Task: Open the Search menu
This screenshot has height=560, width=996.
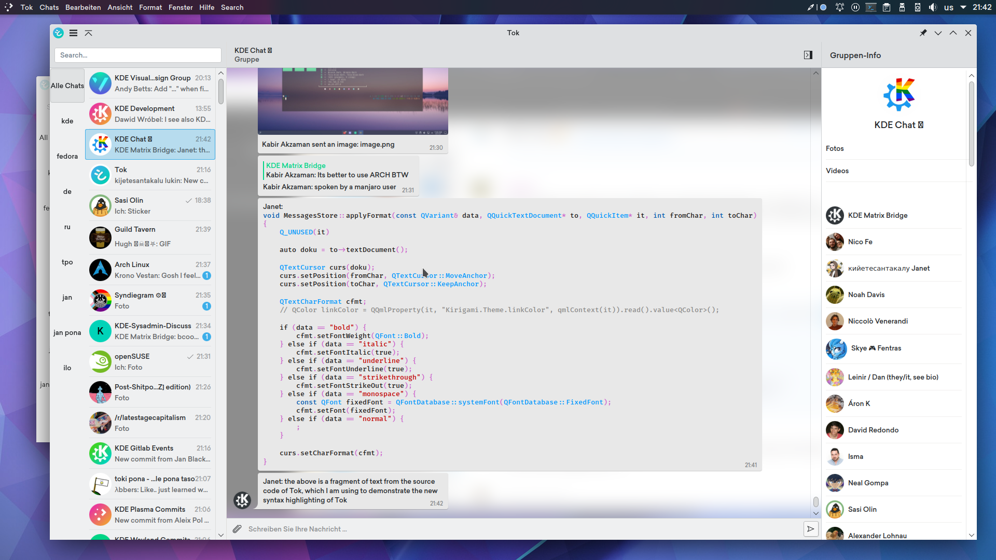Action: tap(232, 7)
